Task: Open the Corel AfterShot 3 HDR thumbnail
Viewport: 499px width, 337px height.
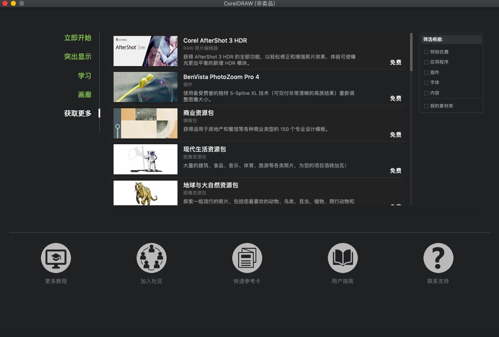Action: tap(145, 51)
